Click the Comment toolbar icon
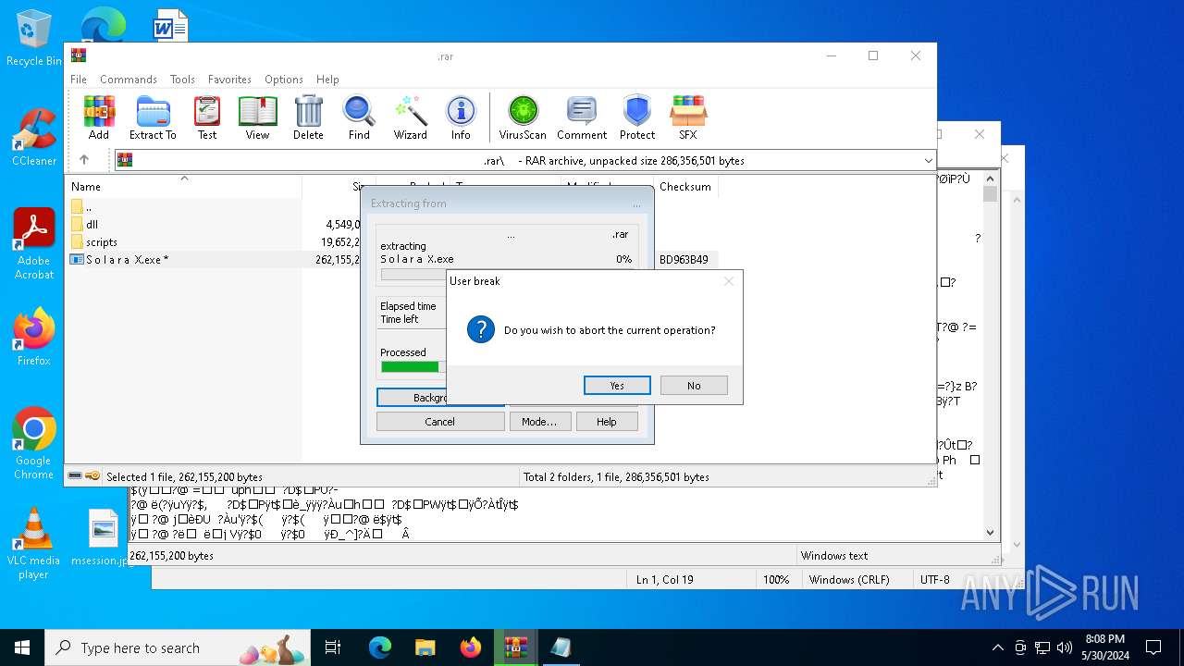This screenshot has height=666, width=1184. (x=582, y=117)
